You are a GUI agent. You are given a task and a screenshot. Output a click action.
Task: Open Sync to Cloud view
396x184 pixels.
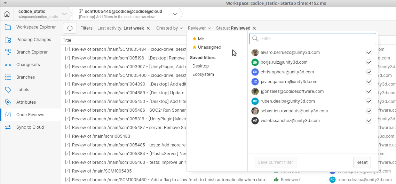(x=31, y=127)
